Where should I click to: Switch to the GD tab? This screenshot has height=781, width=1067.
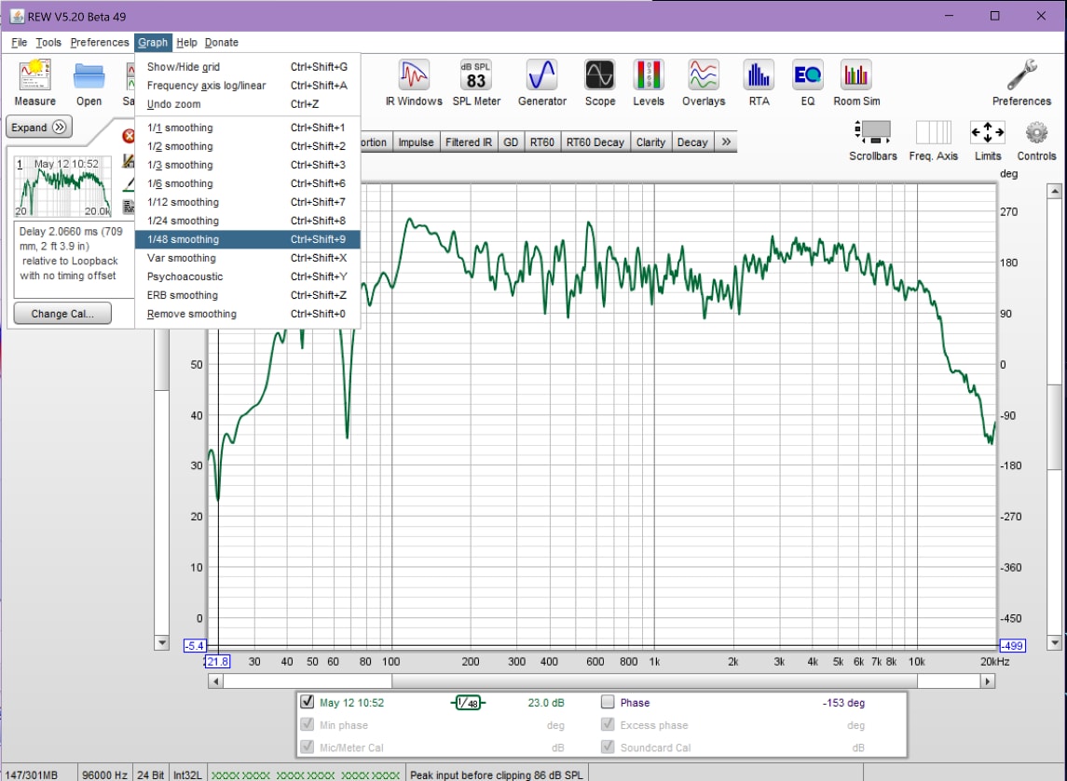pos(511,142)
